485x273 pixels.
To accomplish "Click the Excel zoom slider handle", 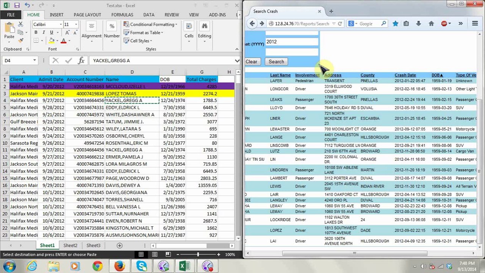I will (198, 254).
